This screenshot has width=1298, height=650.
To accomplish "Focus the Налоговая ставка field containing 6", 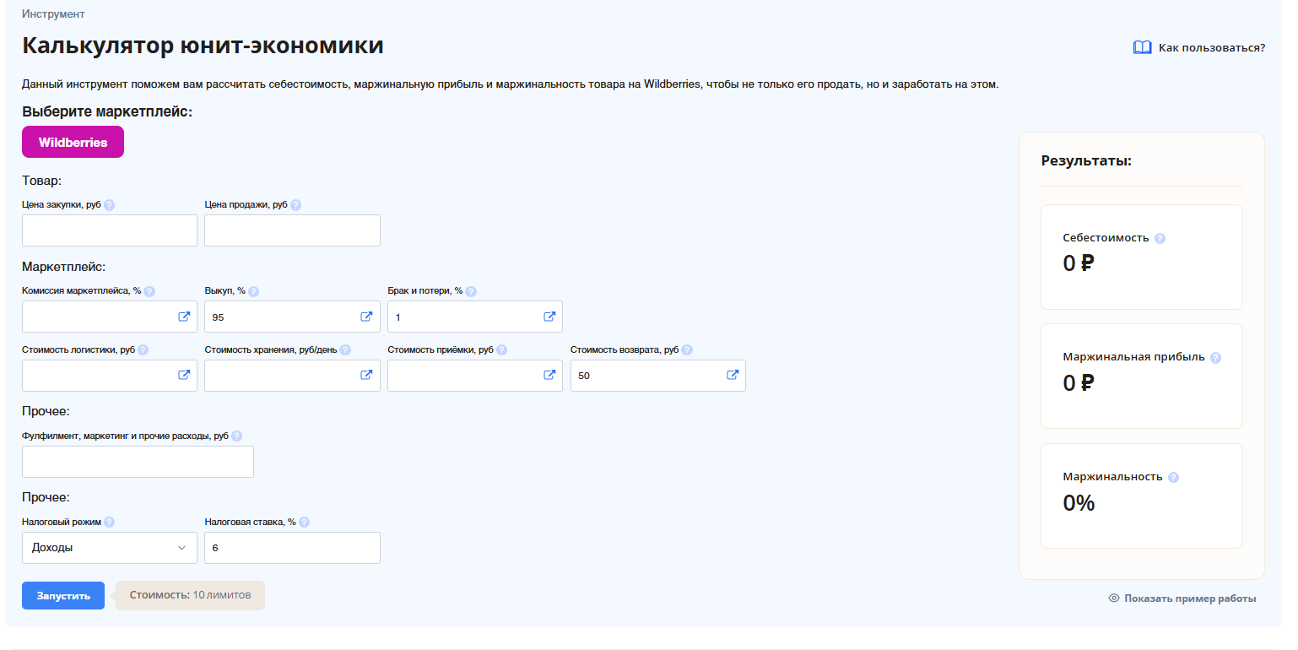I will (292, 548).
